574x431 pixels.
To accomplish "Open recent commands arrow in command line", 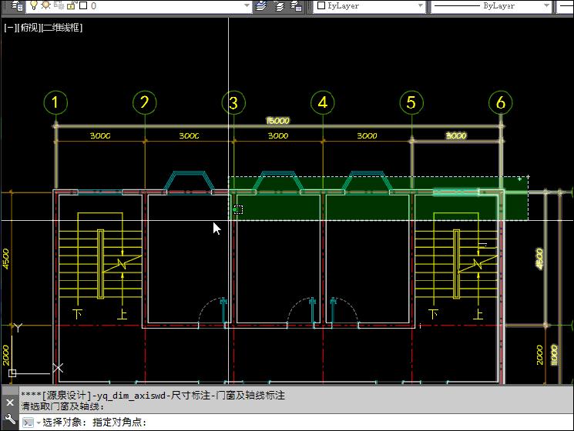I will pyautogui.click(x=38, y=423).
